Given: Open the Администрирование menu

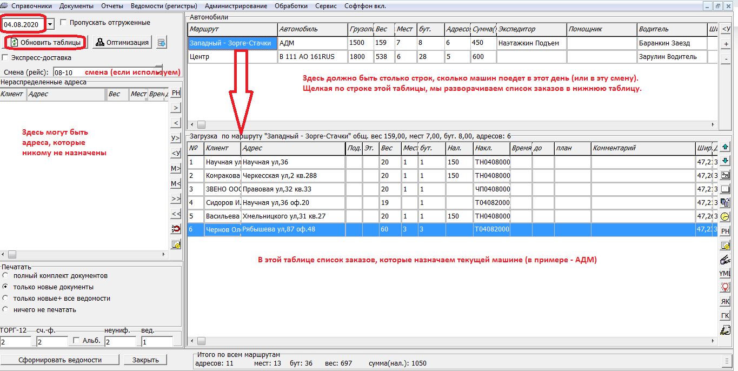Looking at the screenshot, I should [236, 6].
